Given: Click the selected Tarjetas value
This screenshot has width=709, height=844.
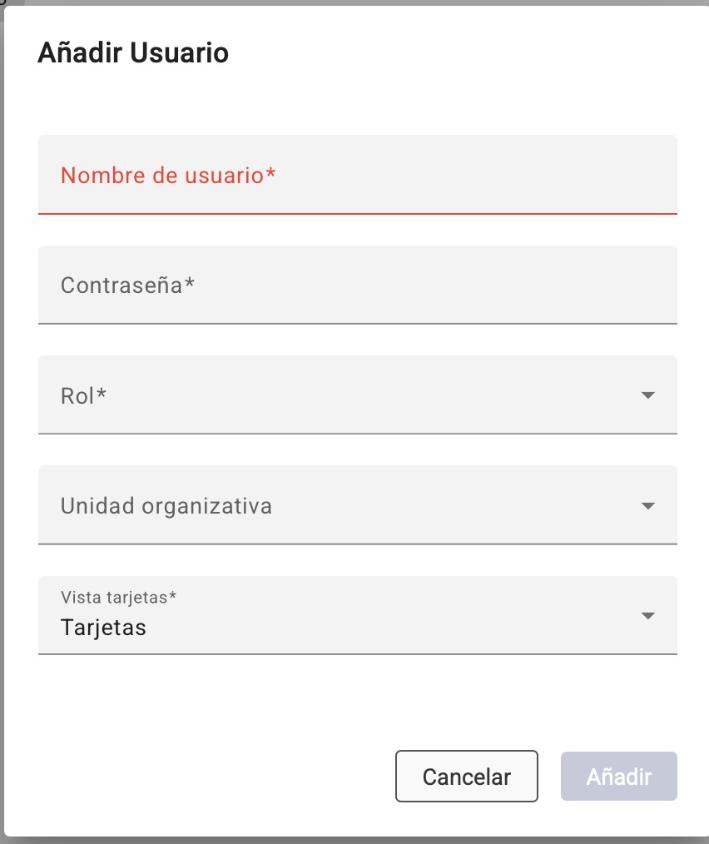Looking at the screenshot, I should [x=103, y=627].
